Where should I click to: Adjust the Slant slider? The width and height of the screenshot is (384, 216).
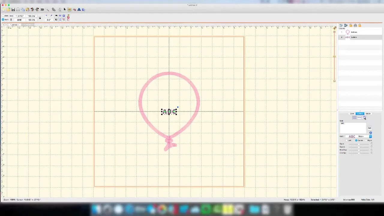pos(359,144)
